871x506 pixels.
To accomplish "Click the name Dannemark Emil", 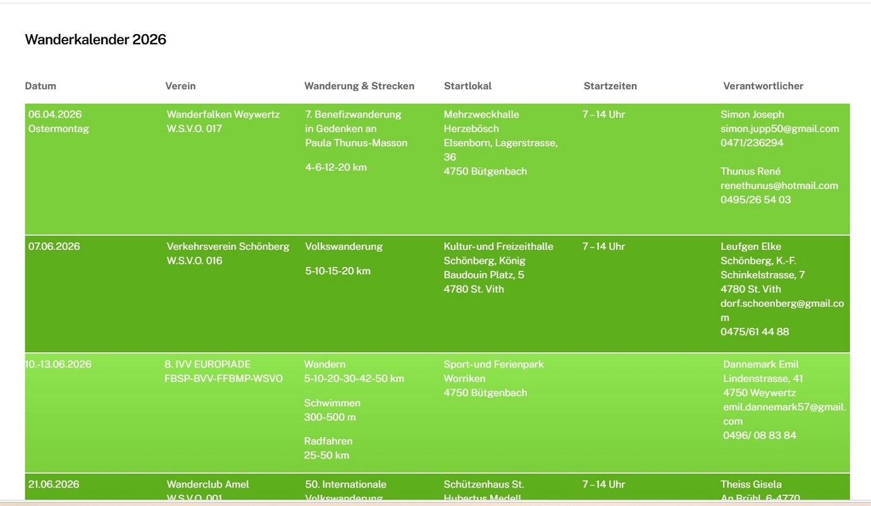I will pyautogui.click(x=761, y=364).
